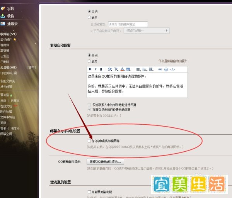
Task: Toggle bold formatting in reply editor
Action: pos(90,69)
